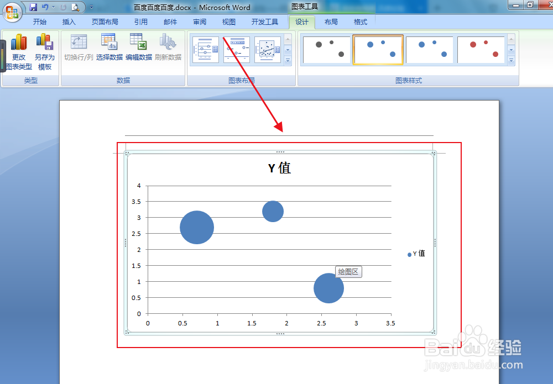Open the 页面布局 tab
Viewport: 553px width, 384px height.
[105, 22]
